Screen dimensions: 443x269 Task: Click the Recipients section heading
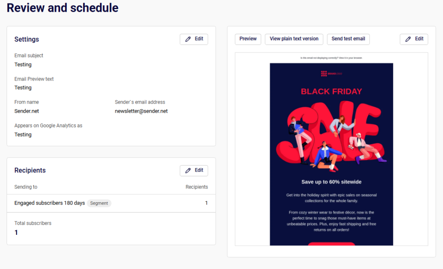pyautogui.click(x=30, y=171)
